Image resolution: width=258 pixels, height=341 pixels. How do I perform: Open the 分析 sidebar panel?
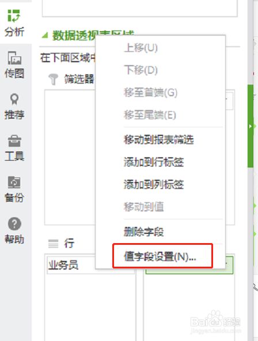[14, 22]
